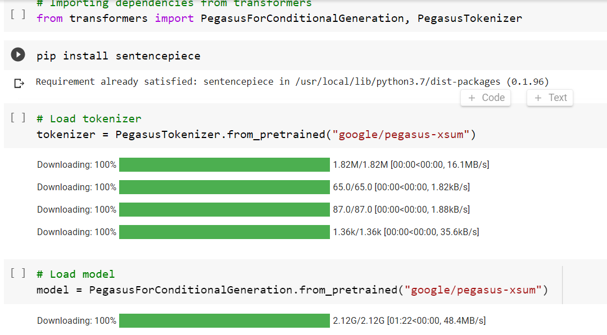This screenshot has height=335, width=607.
Task: Run the Load tokenizer cell bracket
Action: (x=18, y=117)
